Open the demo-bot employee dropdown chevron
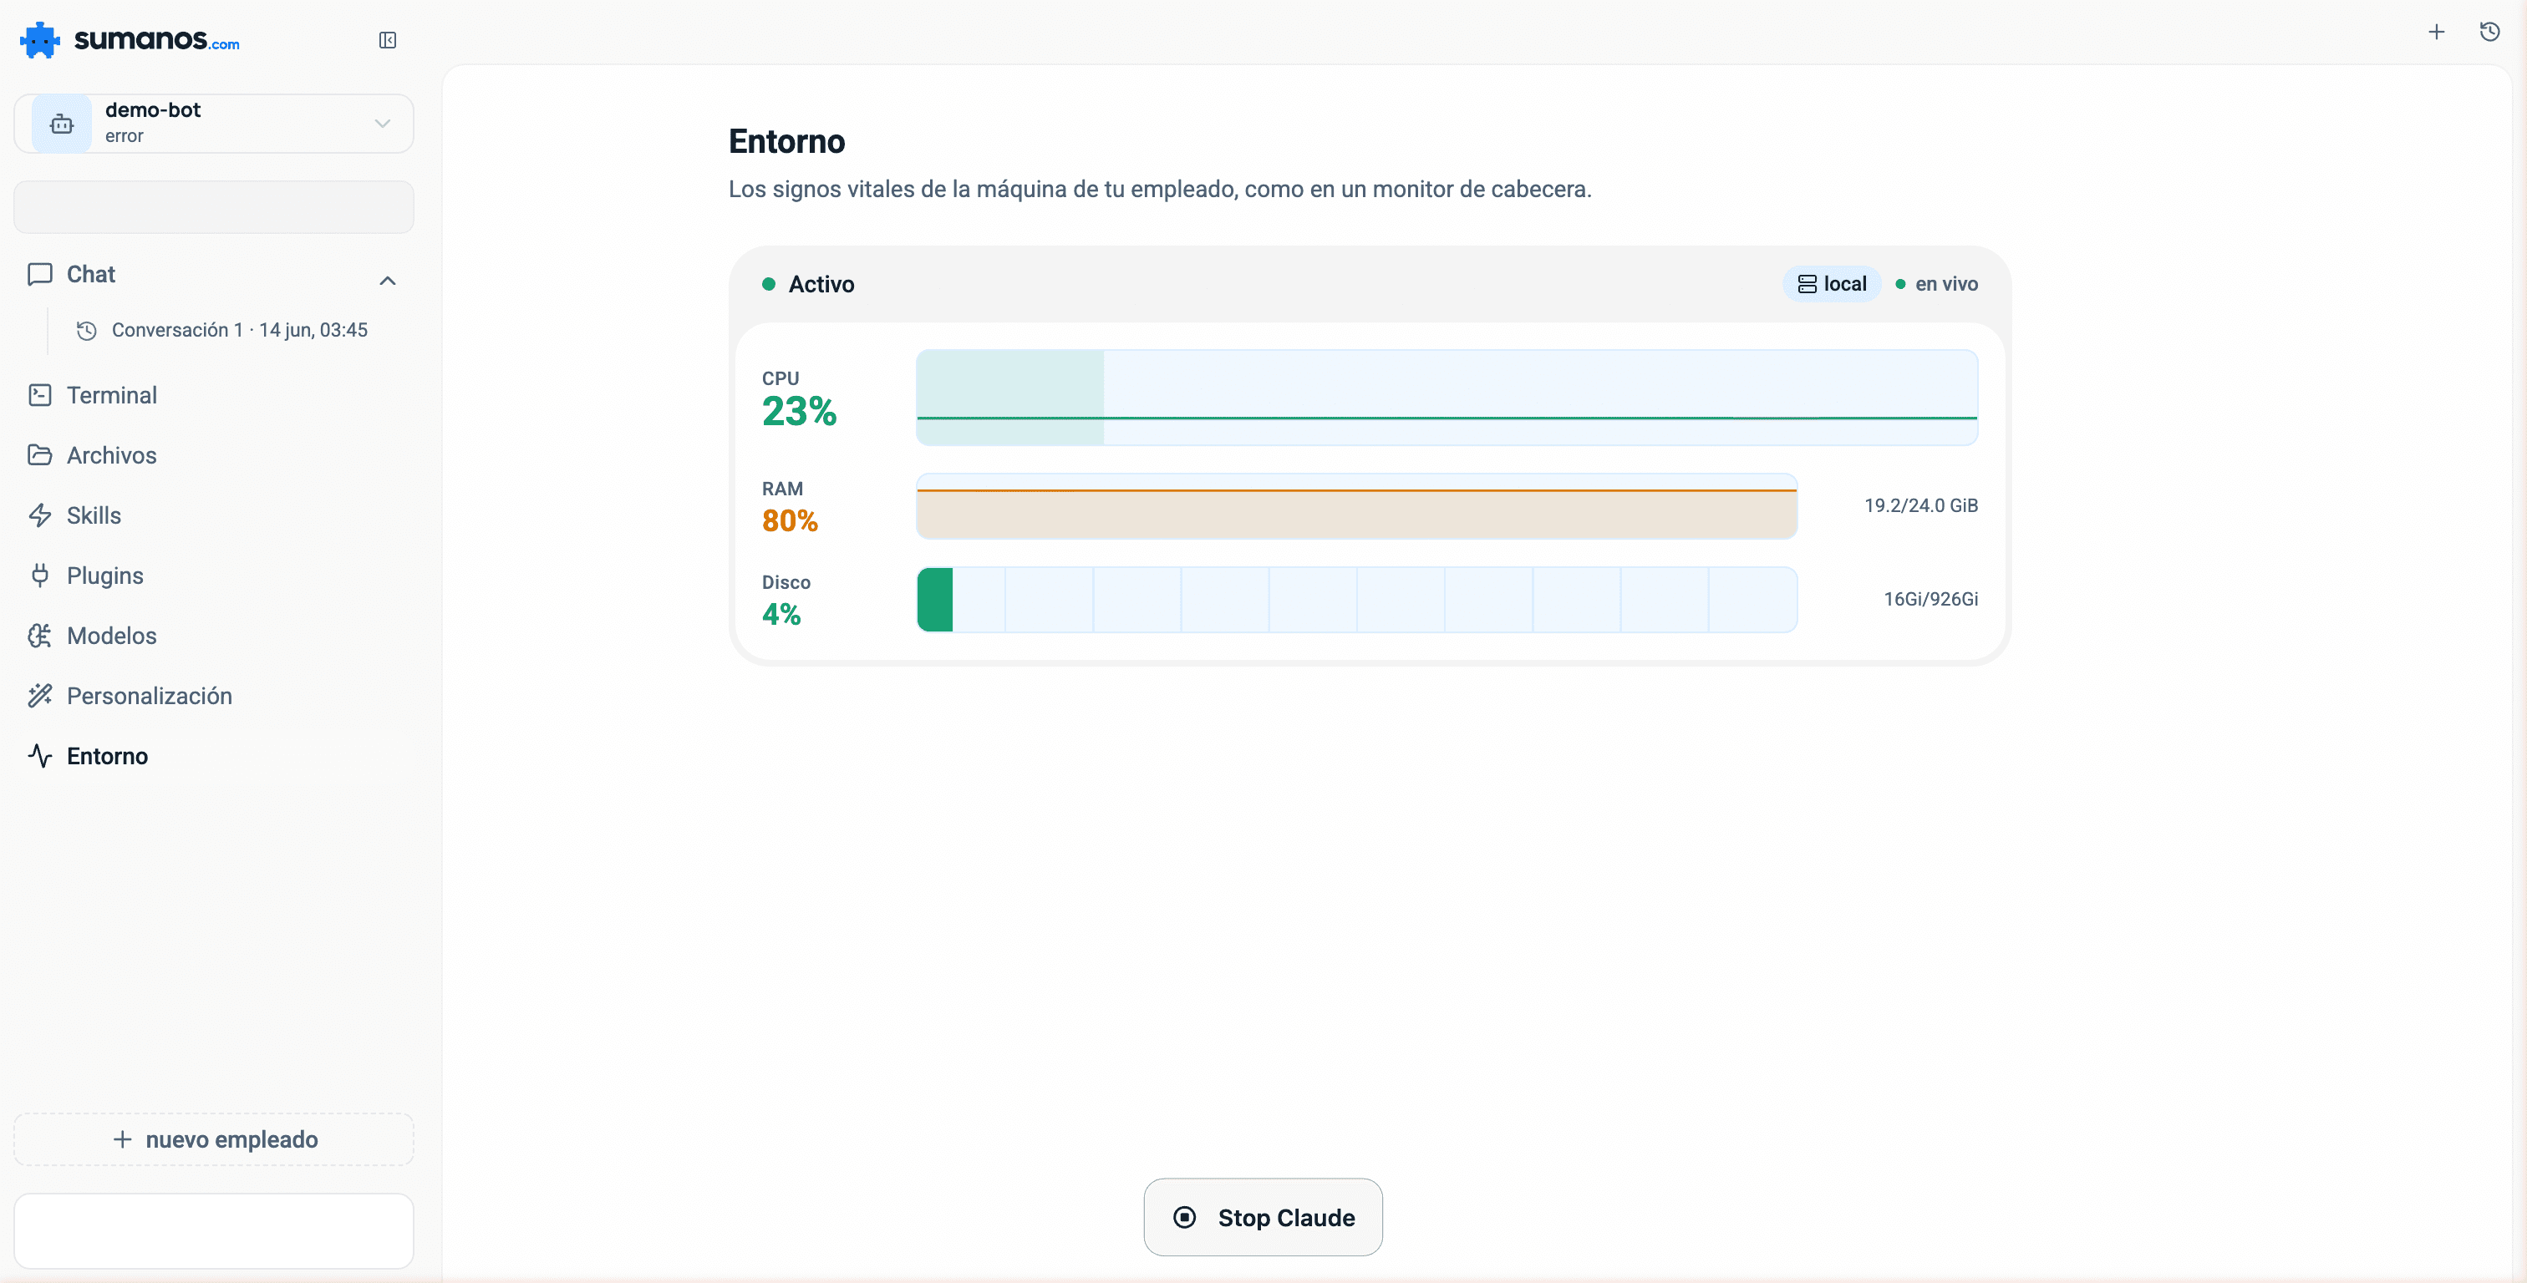 383,124
